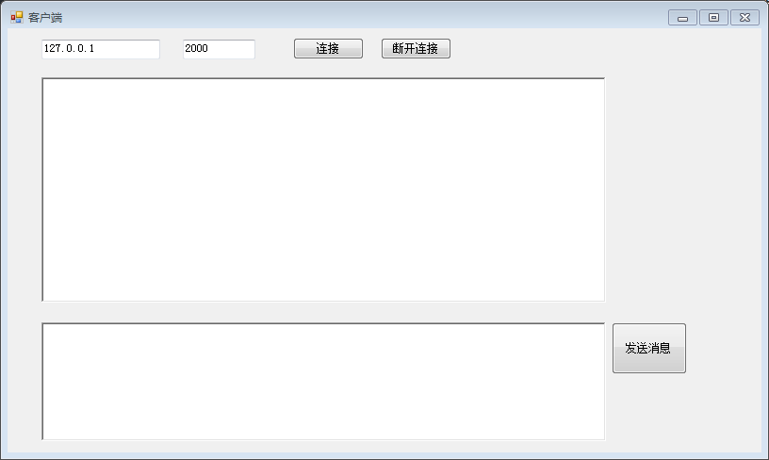Viewport: 769px width, 460px height.
Task: Click the 断开连接 button
Action: (x=416, y=49)
